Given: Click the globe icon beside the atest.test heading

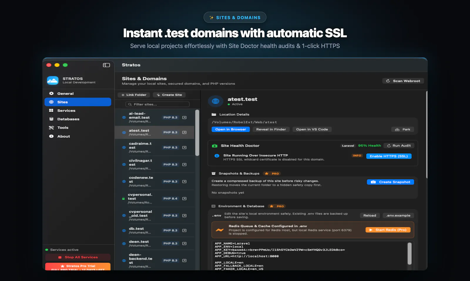Looking at the screenshot, I should click(216, 101).
